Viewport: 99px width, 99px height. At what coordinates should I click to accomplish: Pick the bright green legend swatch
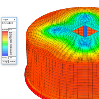click(x=5, y=44)
